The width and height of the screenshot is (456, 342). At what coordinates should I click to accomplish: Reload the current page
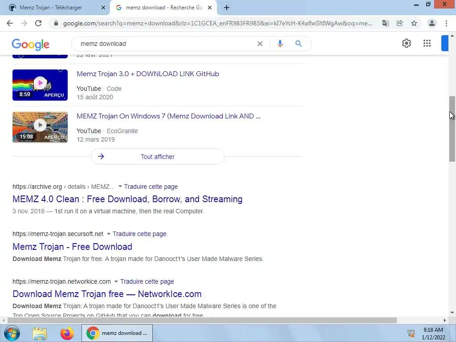point(38,23)
